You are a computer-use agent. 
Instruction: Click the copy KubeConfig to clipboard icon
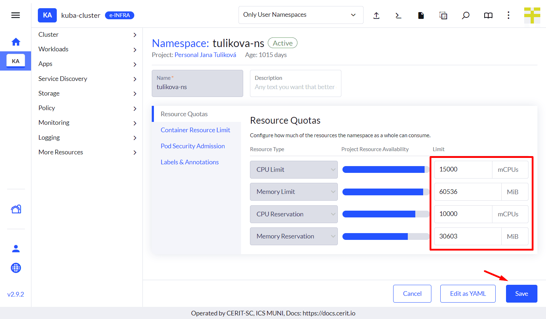pyautogui.click(x=443, y=15)
